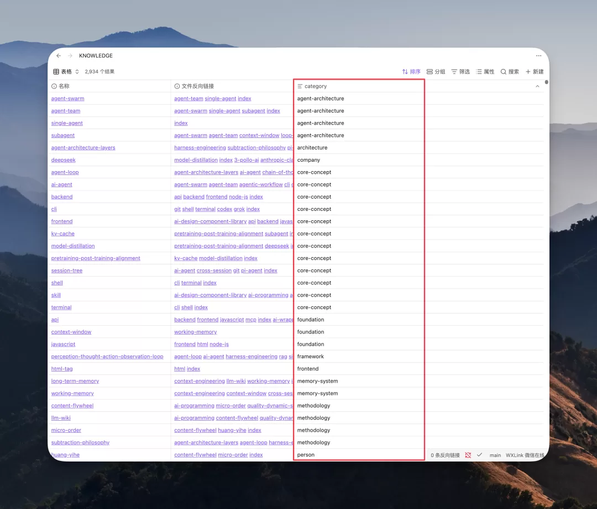Click the index backlink in single-agent row
The image size is (597, 509).
tap(181, 123)
